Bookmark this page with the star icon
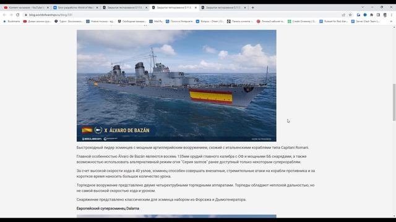 350,15
